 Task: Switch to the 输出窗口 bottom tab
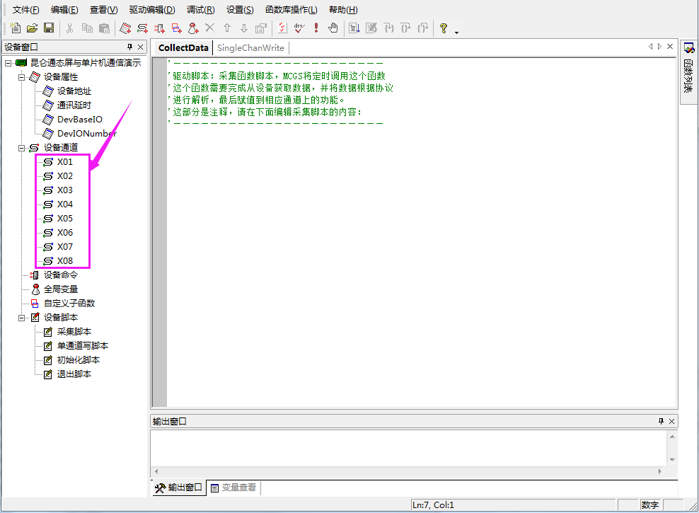(179, 488)
